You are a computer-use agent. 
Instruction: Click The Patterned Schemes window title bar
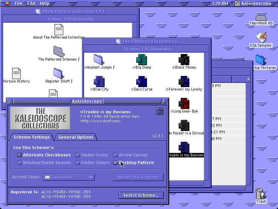pyautogui.click(x=147, y=41)
